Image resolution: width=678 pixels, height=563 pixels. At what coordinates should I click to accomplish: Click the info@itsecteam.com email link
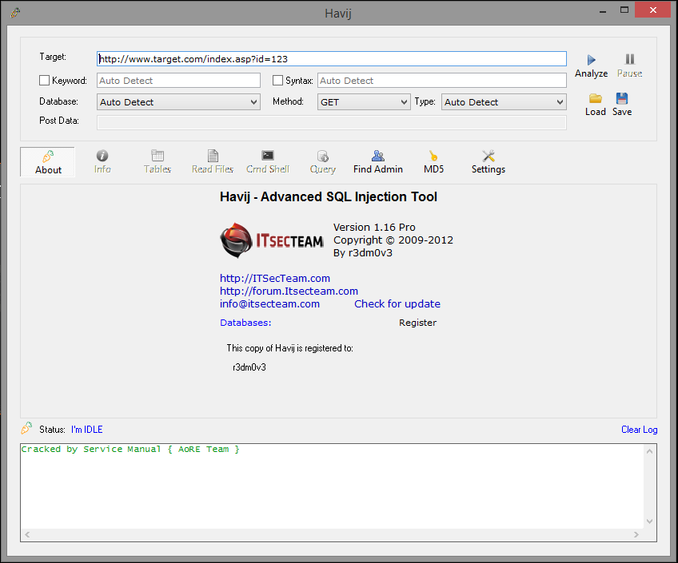click(x=269, y=304)
